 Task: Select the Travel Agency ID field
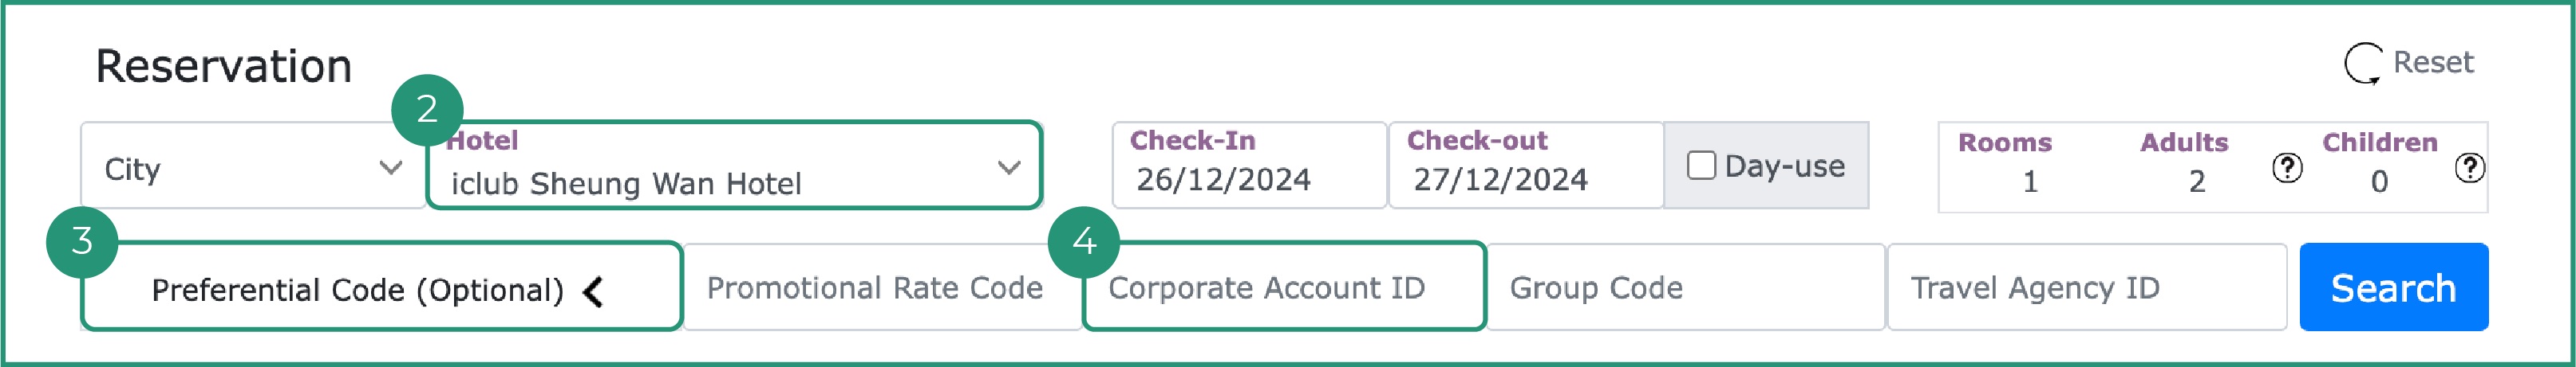(2085, 288)
